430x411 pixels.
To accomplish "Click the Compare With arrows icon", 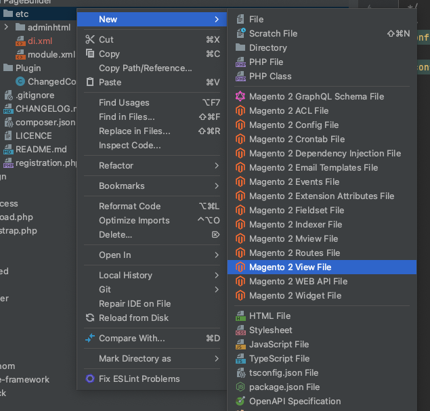I will coord(90,338).
